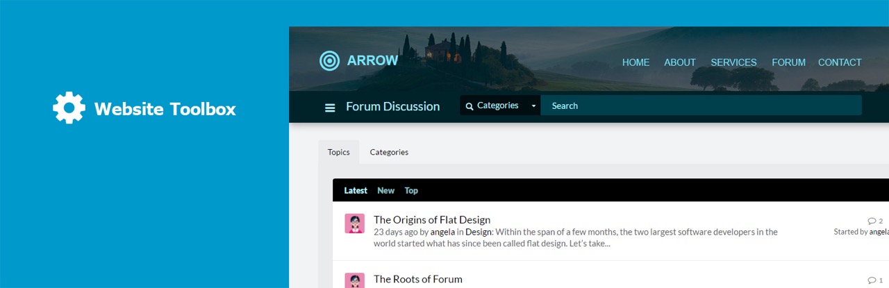Expand the Categories search dropdown arrow

[x=533, y=106]
